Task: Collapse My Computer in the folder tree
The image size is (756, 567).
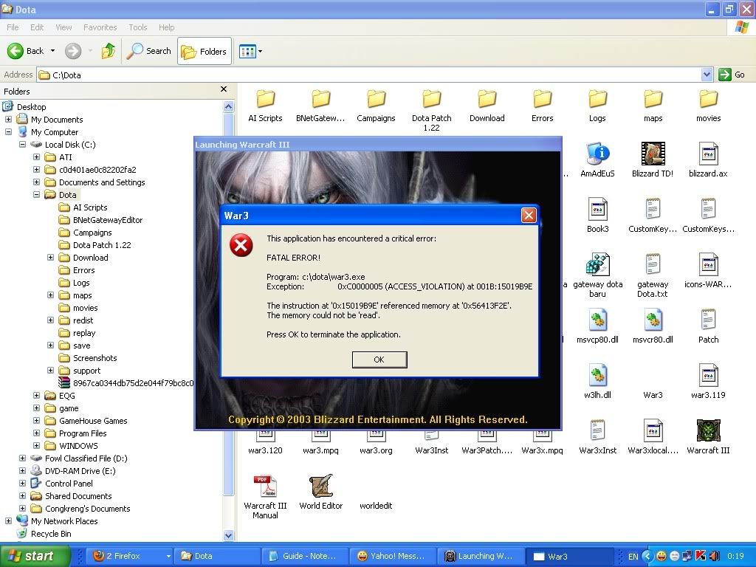Action: tap(8, 131)
